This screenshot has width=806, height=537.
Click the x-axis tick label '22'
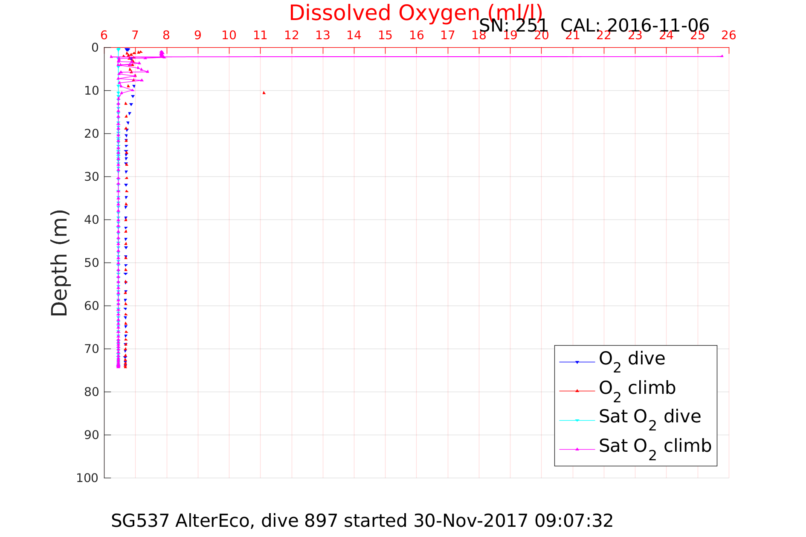coord(604,35)
